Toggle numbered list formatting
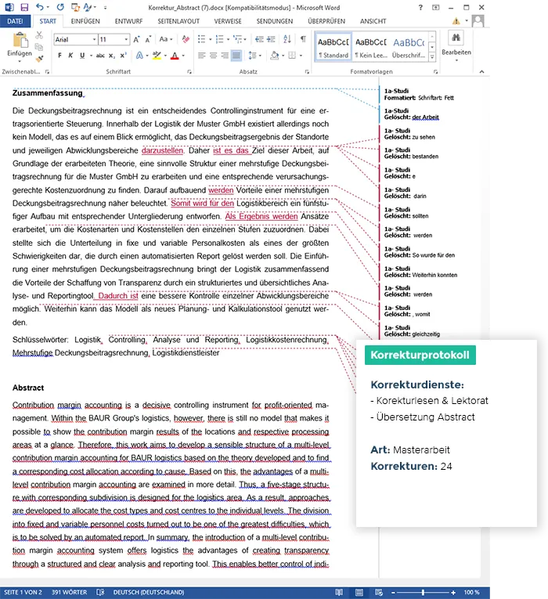Screen dimensions: 548x599 point(219,39)
